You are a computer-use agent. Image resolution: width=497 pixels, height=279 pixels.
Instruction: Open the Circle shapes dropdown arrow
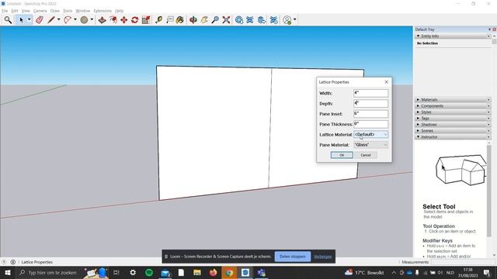[x=92, y=19]
